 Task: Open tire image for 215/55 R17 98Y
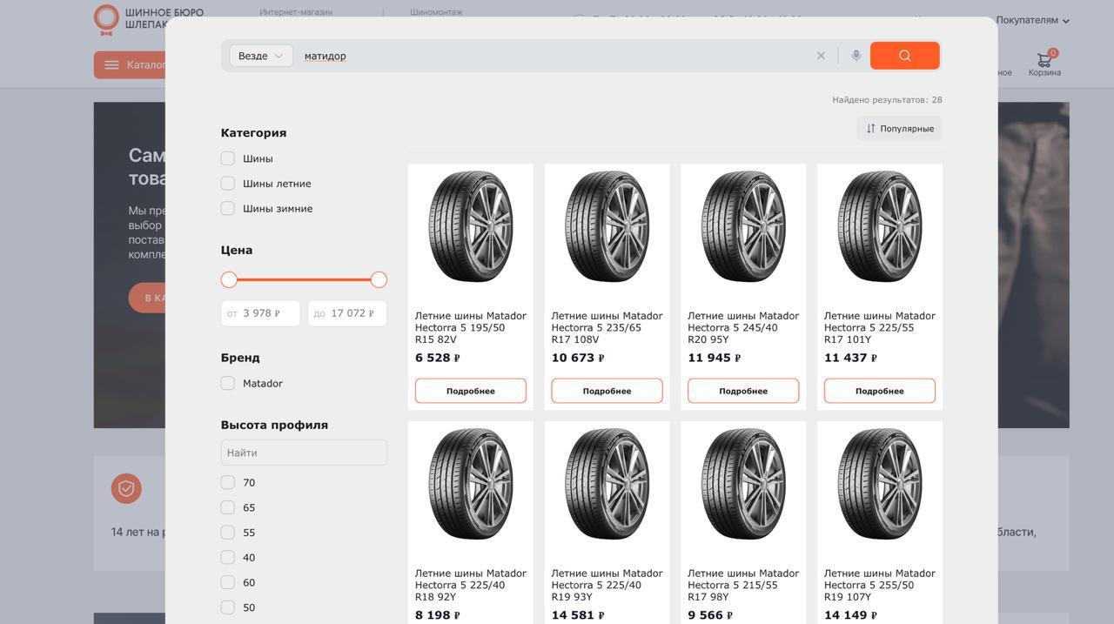pyautogui.click(x=743, y=484)
